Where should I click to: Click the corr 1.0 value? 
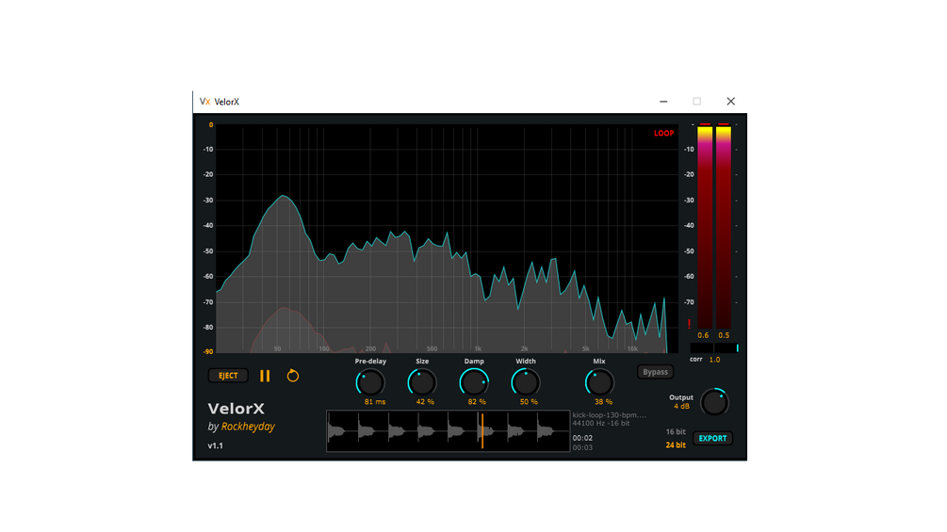tap(714, 360)
